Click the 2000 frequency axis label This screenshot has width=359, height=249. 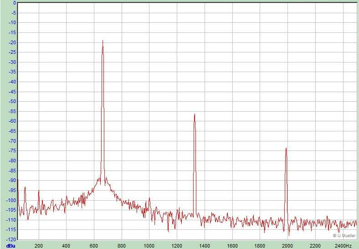287,245
